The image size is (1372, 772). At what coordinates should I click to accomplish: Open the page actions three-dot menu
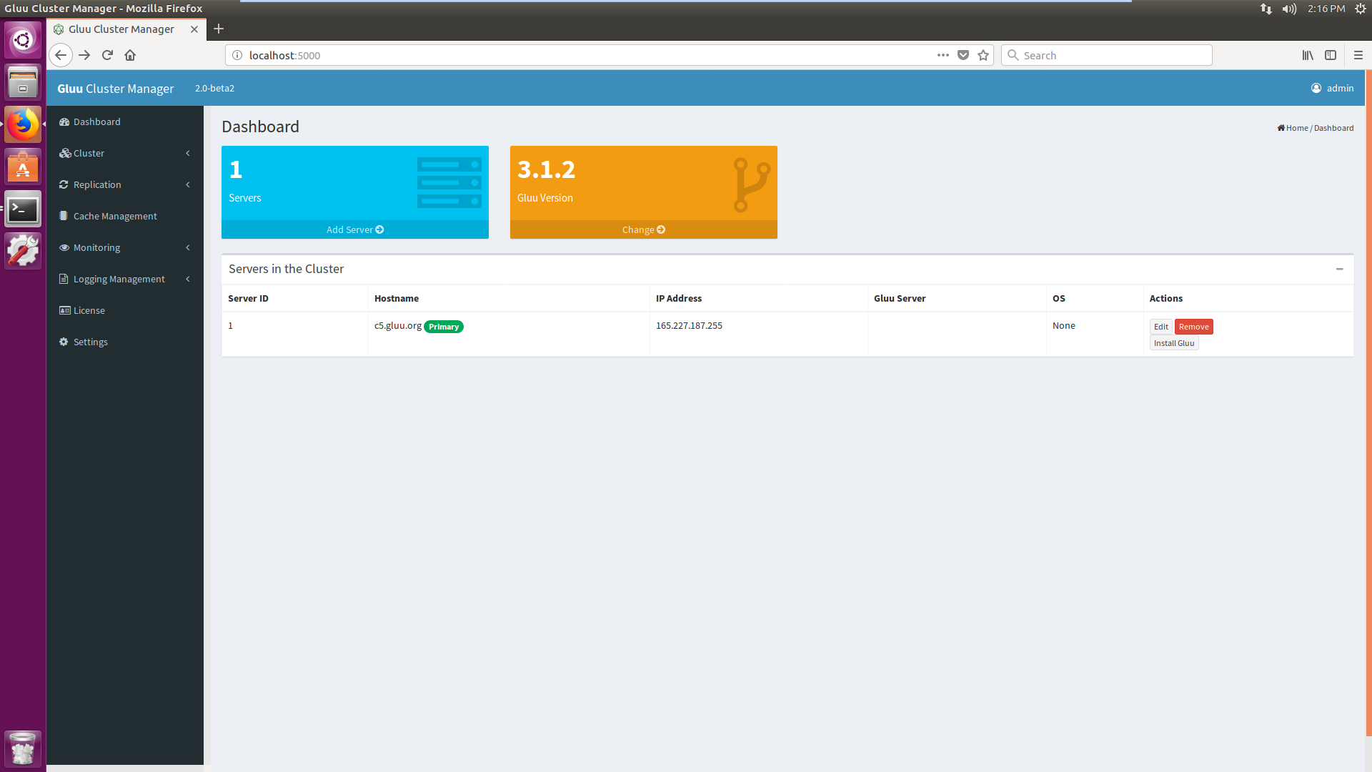click(x=943, y=55)
